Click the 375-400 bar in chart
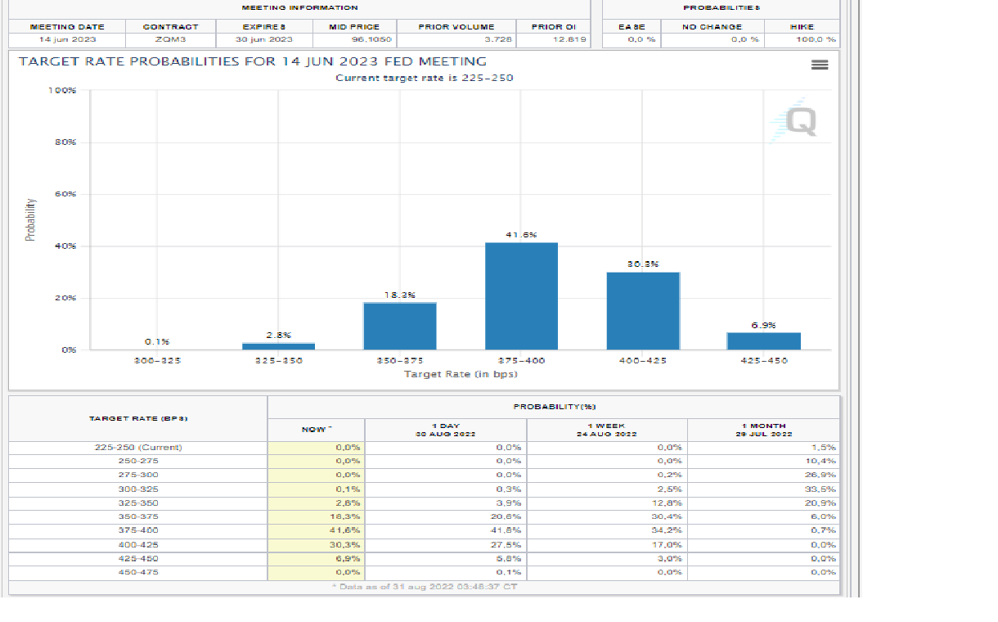Screen dimensions: 998x622 521,296
